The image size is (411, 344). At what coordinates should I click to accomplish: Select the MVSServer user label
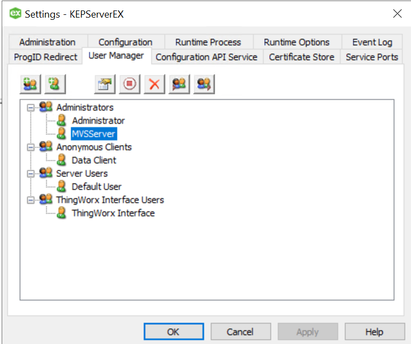pos(94,134)
